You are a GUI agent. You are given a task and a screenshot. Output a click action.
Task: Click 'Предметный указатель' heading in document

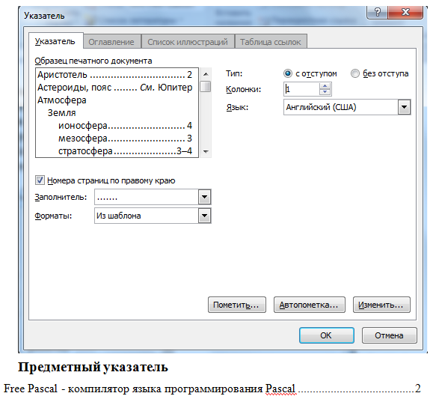(93, 368)
